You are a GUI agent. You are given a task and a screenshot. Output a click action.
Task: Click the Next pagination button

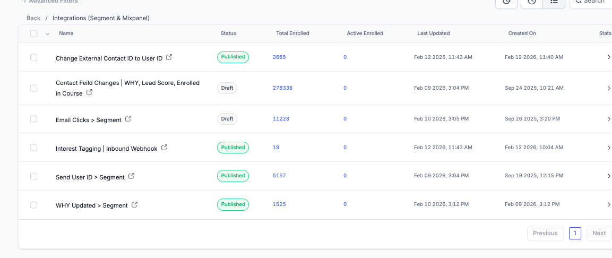coord(599,233)
